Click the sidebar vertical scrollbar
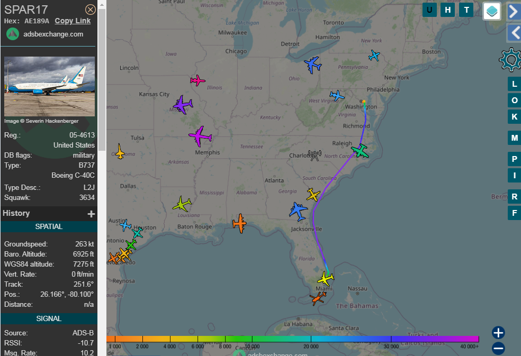 pos(102,80)
